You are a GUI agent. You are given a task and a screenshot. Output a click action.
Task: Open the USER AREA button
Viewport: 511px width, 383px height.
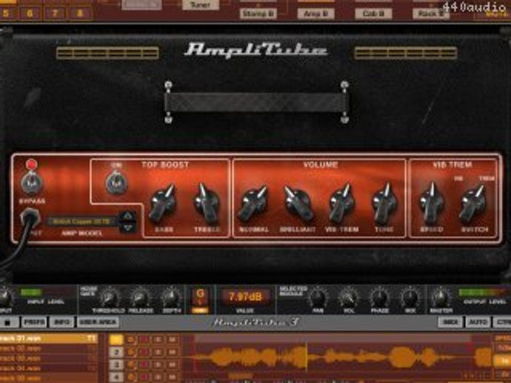(98, 322)
